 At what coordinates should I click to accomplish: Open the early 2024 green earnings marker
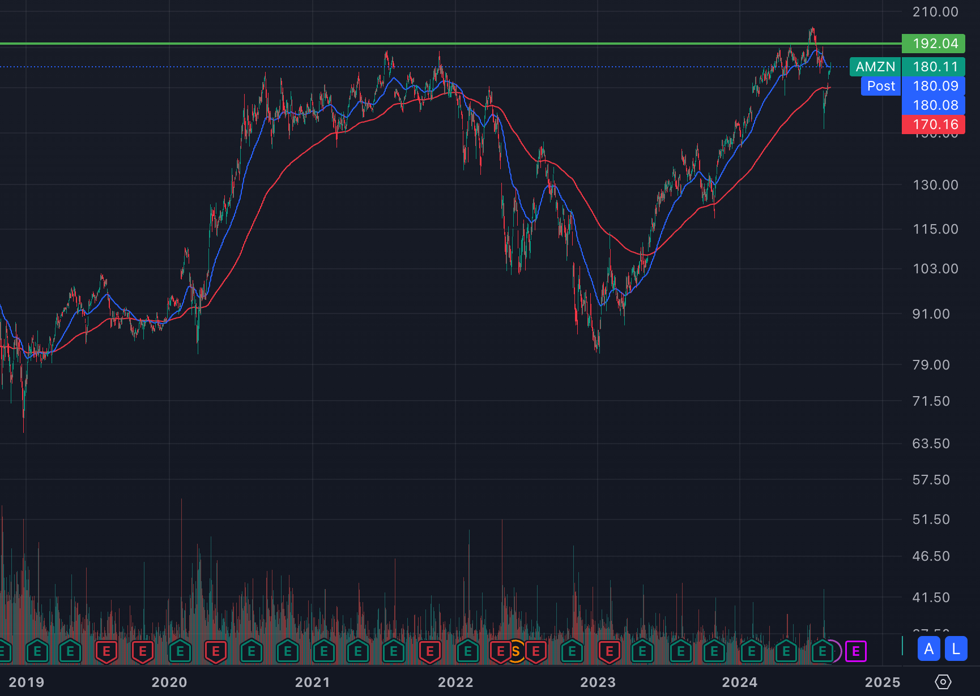tap(752, 651)
